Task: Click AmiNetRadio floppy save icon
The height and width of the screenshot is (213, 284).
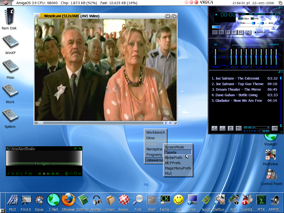Action: click(x=67, y=174)
